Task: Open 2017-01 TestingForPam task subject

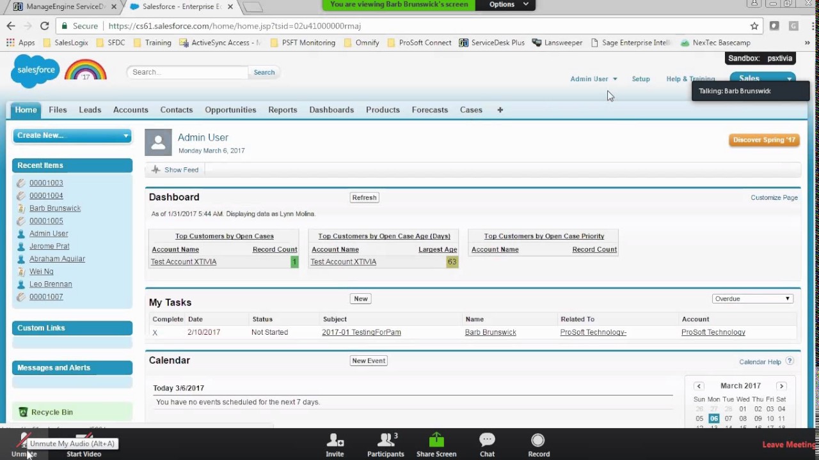Action: 362,333
